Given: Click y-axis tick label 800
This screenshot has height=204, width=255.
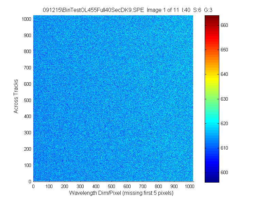Looking at the screenshot, I should point(28,51).
